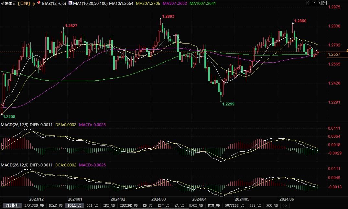The height and width of the screenshot is (209, 348).
Task: Switch to the BOLL_UD indicator tab
Action: coord(74,205)
